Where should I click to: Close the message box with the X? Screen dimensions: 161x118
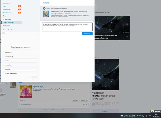click(x=93, y=22)
